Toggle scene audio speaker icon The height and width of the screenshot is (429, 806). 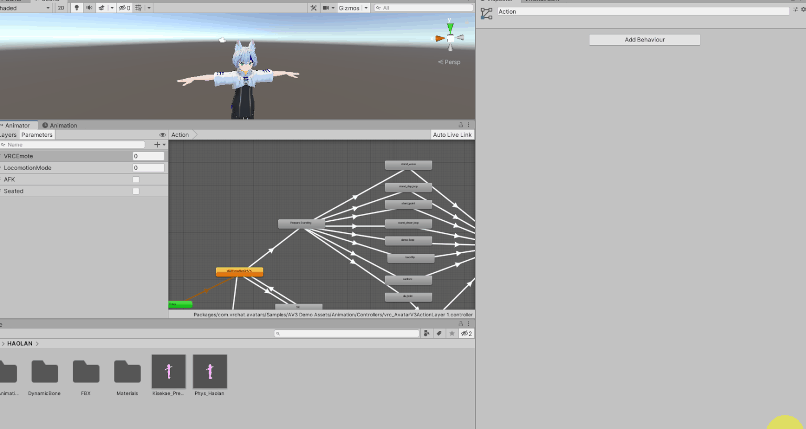[x=89, y=8]
